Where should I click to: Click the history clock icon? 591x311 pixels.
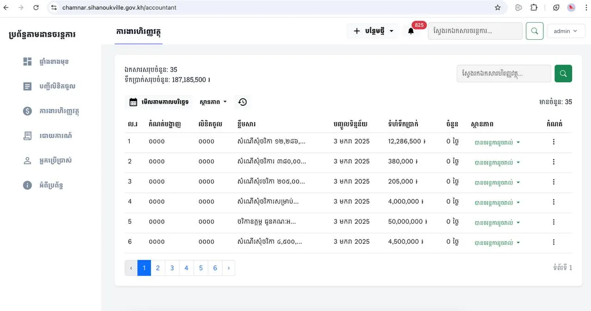tap(242, 102)
